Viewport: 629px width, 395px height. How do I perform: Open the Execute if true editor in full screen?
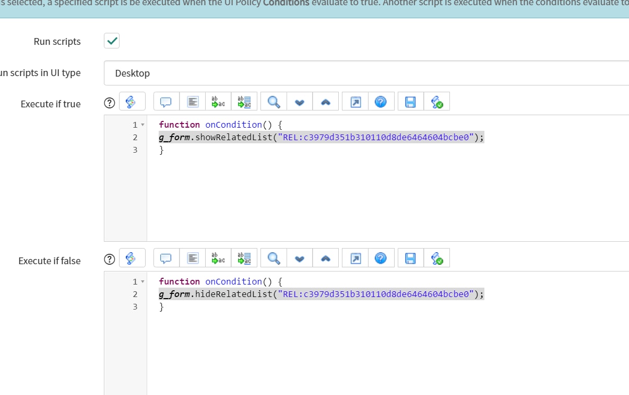[354, 101]
